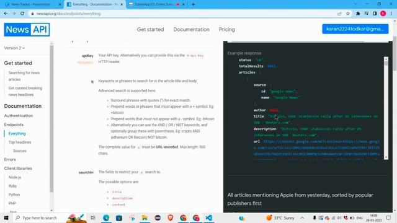Expand the Version 2 dropdown
Screen dimensions: 397x223
14,48
